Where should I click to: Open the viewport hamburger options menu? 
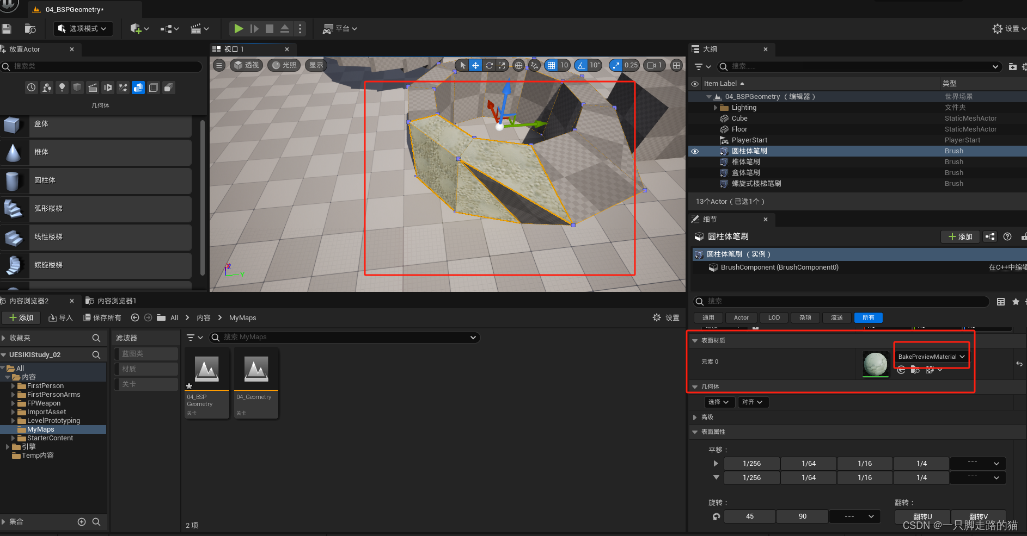219,65
